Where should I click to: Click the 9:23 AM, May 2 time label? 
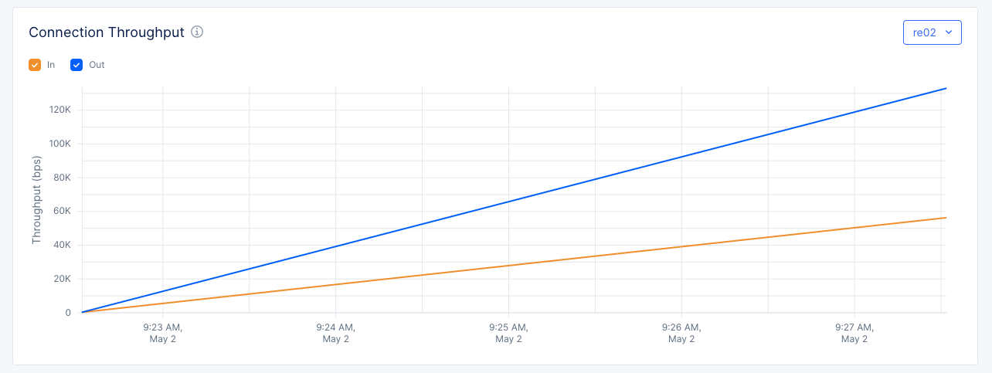pyautogui.click(x=163, y=333)
